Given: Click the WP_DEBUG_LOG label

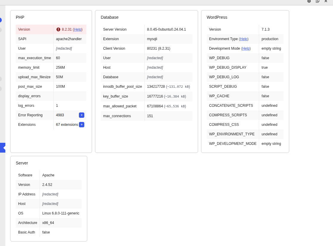Looking at the screenshot, I should point(224,77).
